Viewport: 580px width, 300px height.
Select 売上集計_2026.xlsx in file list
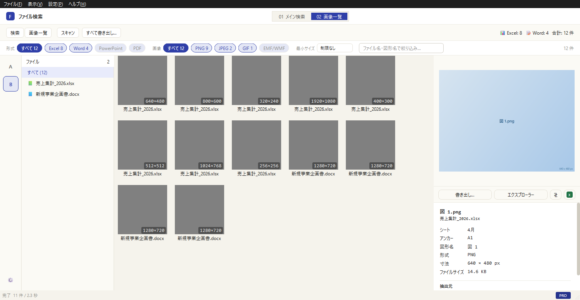coord(67,83)
